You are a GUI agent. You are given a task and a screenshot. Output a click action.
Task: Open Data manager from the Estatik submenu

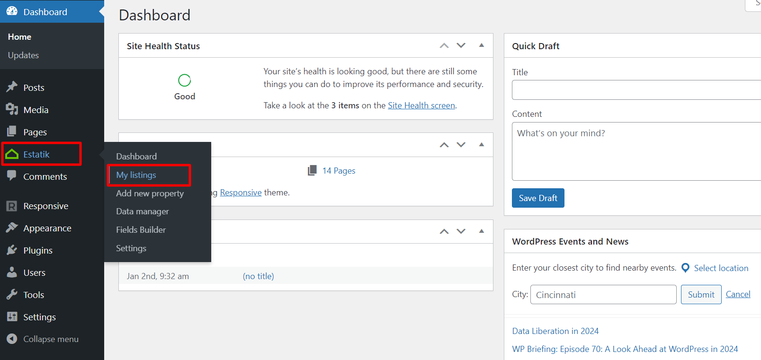point(143,211)
